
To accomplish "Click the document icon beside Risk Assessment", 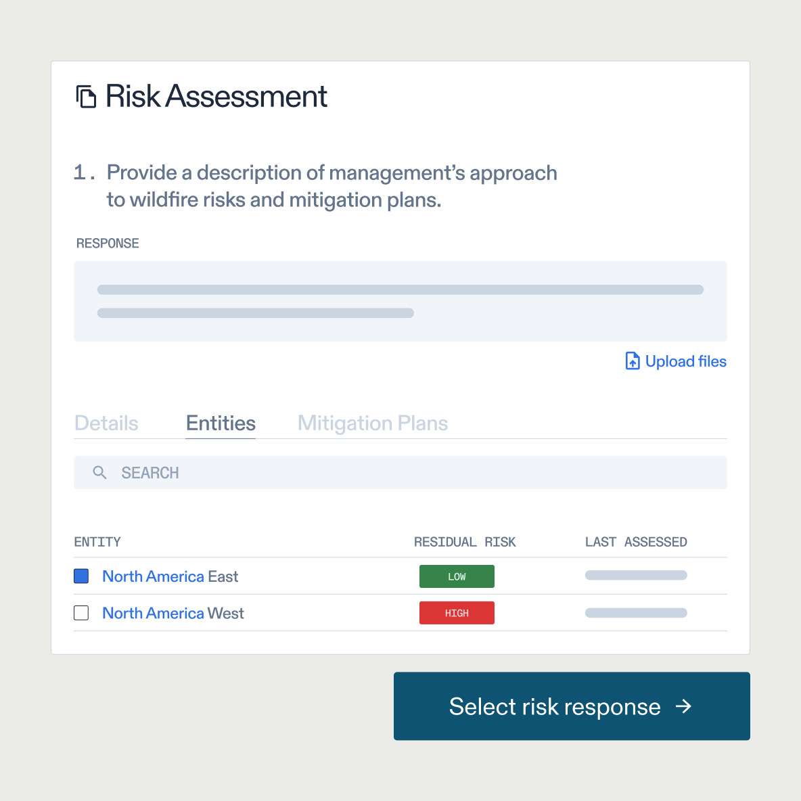I will point(87,96).
